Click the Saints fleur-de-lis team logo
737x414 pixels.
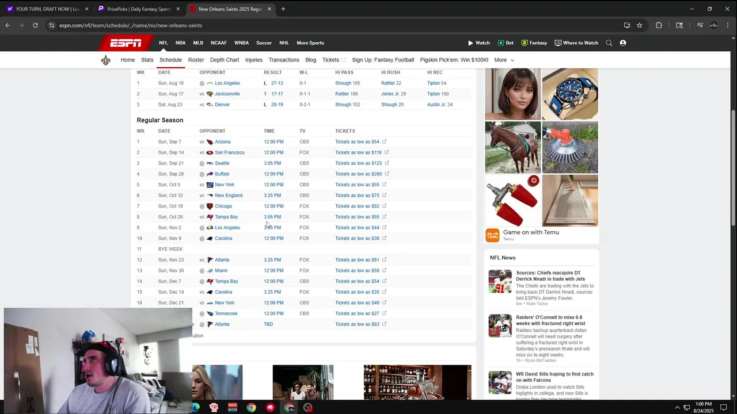[105, 60]
